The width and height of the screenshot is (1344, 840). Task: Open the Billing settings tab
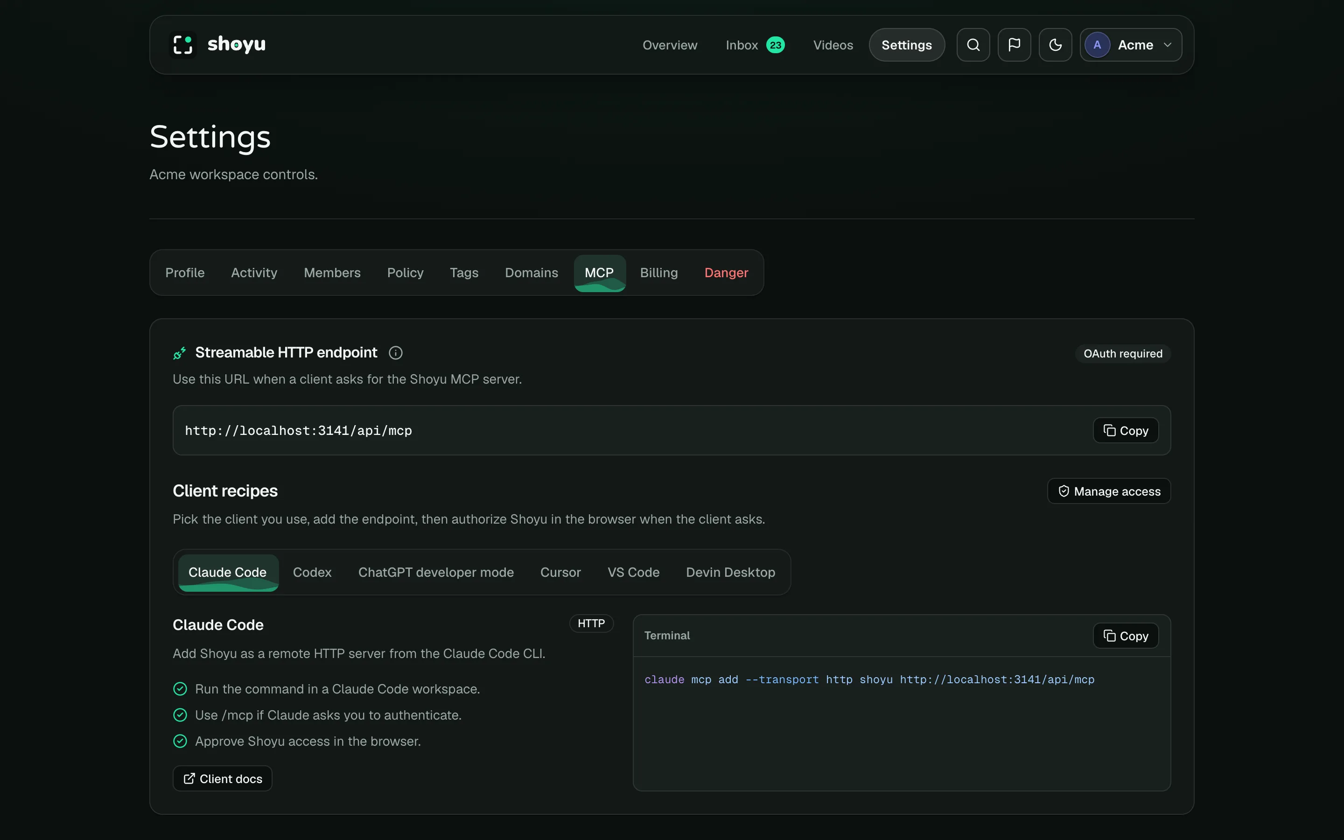[658, 273]
